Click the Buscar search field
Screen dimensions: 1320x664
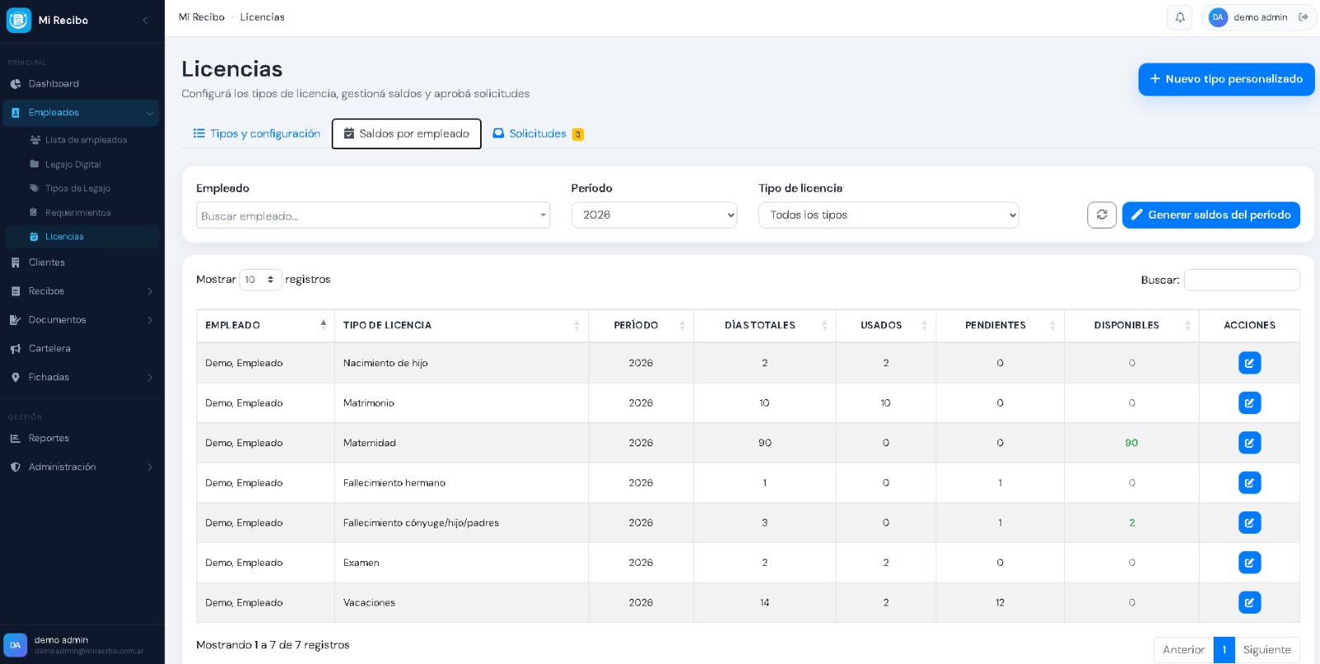pos(1241,280)
